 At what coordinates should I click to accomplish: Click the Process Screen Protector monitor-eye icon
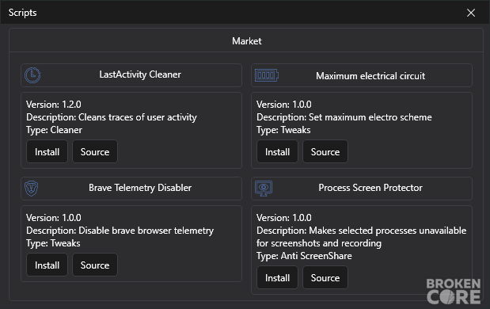pos(264,189)
